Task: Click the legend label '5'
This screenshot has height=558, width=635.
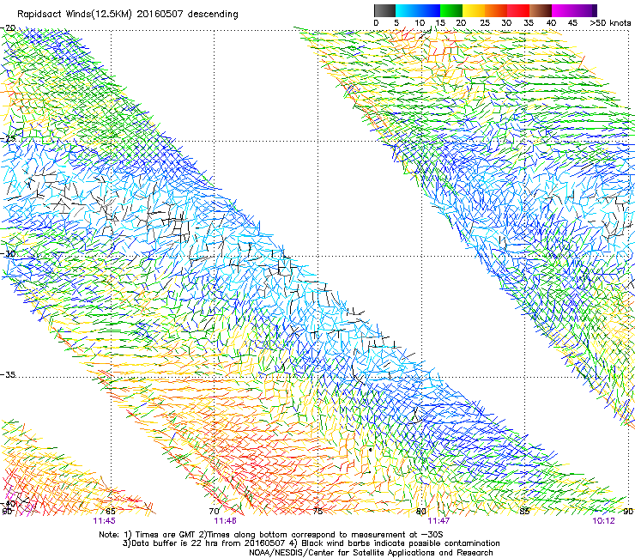Action: [x=396, y=23]
